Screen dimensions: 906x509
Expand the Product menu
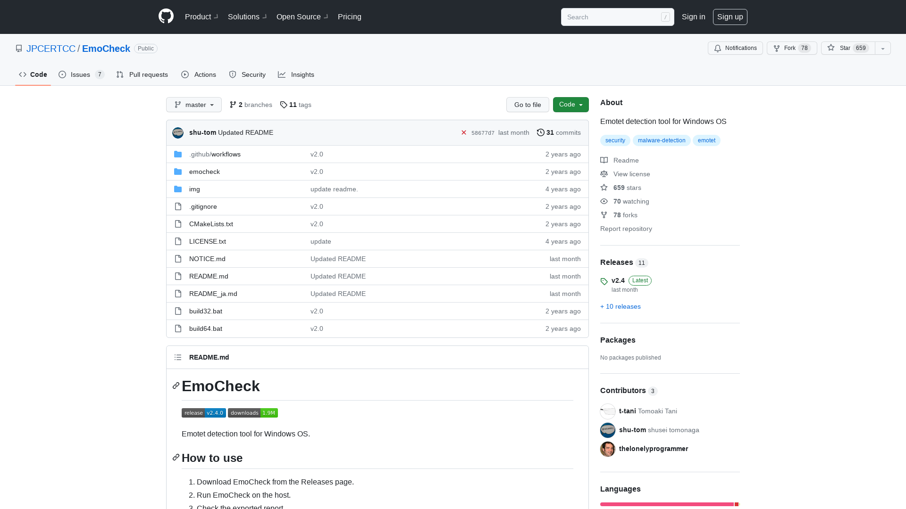[x=201, y=16]
